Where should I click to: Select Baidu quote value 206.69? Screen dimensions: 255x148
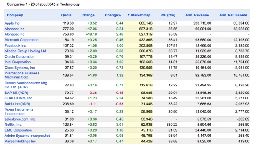pyautogui.click(x=68, y=104)
